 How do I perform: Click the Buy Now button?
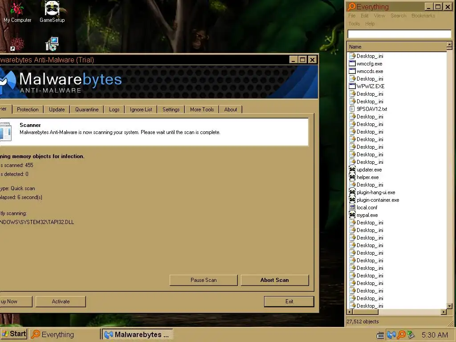pyautogui.click(x=16, y=301)
